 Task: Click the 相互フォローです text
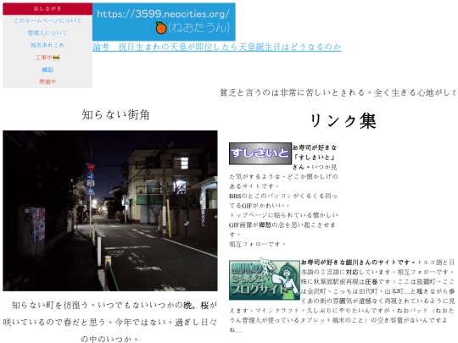(257, 244)
